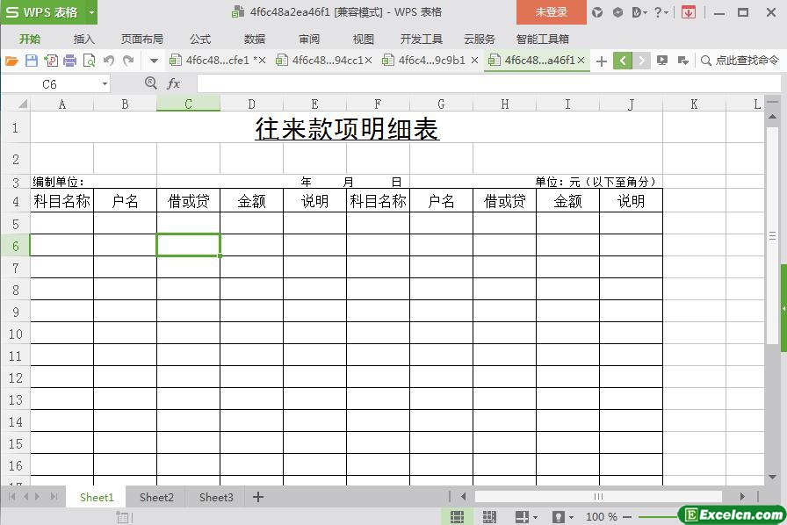Click the Redo arrow icon
The height and width of the screenshot is (525, 787).
128,61
